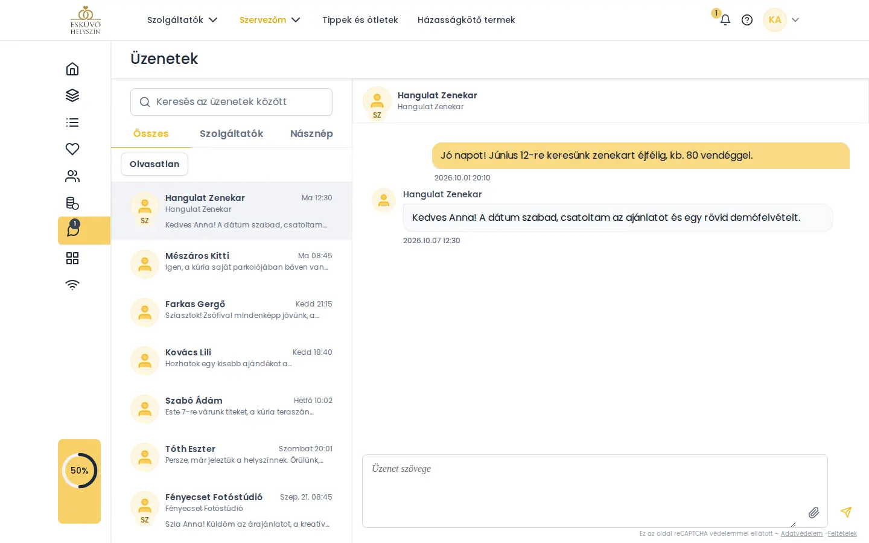
Task: Open the Adatvédelem privacy link
Action: coord(801,533)
